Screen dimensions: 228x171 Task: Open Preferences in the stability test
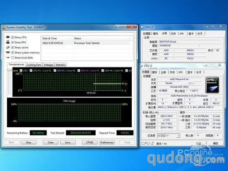click(x=107, y=142)
